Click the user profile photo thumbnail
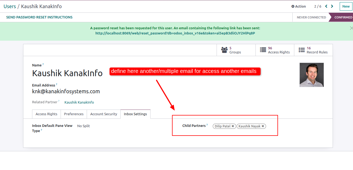Image resolution: width=353 pixels, height=170 pixels. coord(311,75)
